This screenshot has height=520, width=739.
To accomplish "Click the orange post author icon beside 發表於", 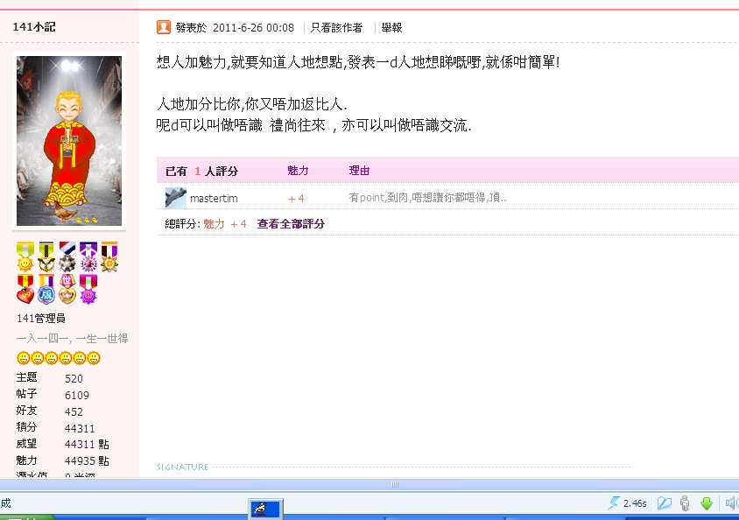I will pos(164,27).
